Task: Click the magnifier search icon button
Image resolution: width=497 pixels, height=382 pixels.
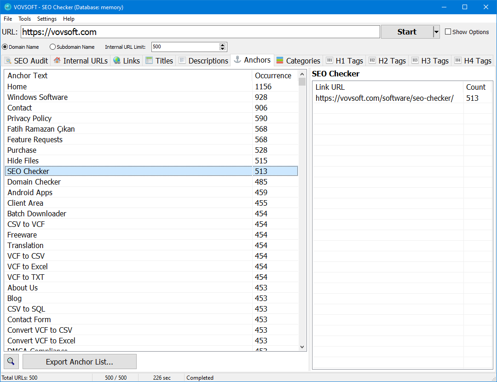Action: point(11,361)
